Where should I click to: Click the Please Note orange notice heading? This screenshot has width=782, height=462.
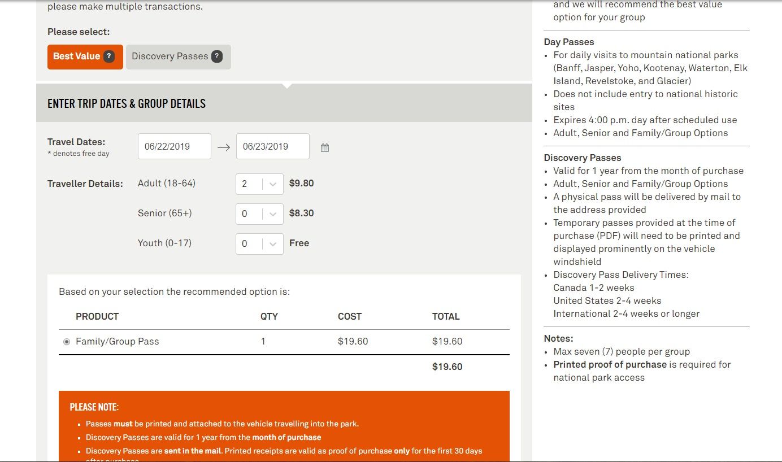(94, 407)
